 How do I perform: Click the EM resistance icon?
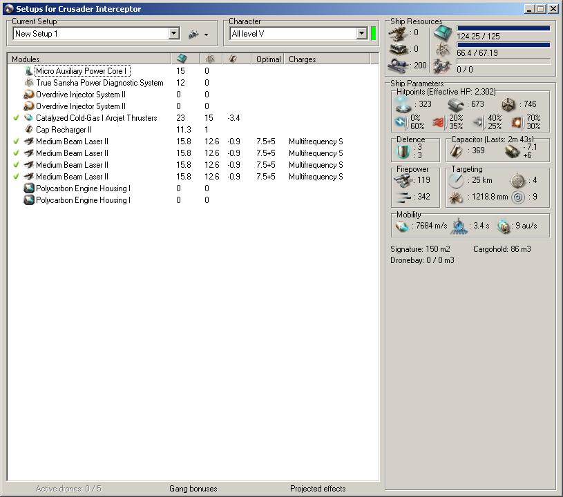(400, 122)
